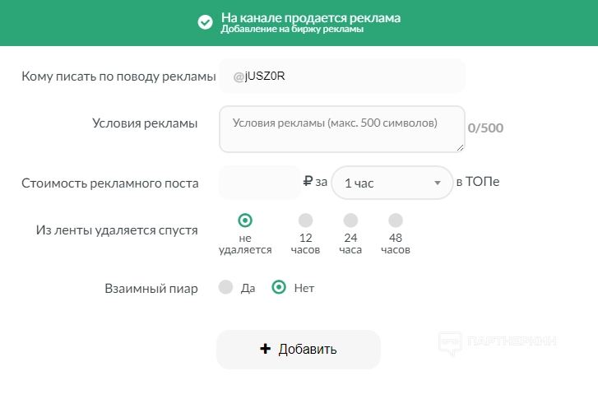This screenshot has height=399, width=598.
Task: Click the textarea resize handle corner
Action: pyautogui.click(x=460, y=146)
